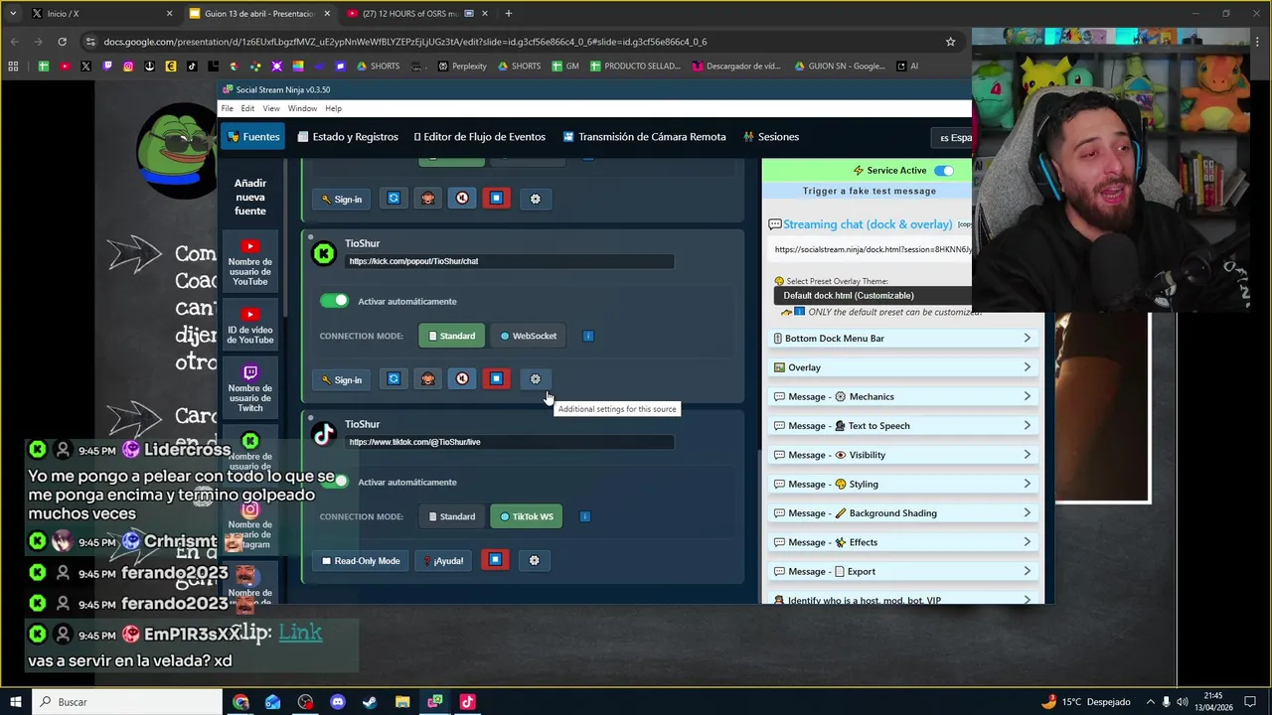Open Windows Start menu
1272x715 pixels.
15,702
